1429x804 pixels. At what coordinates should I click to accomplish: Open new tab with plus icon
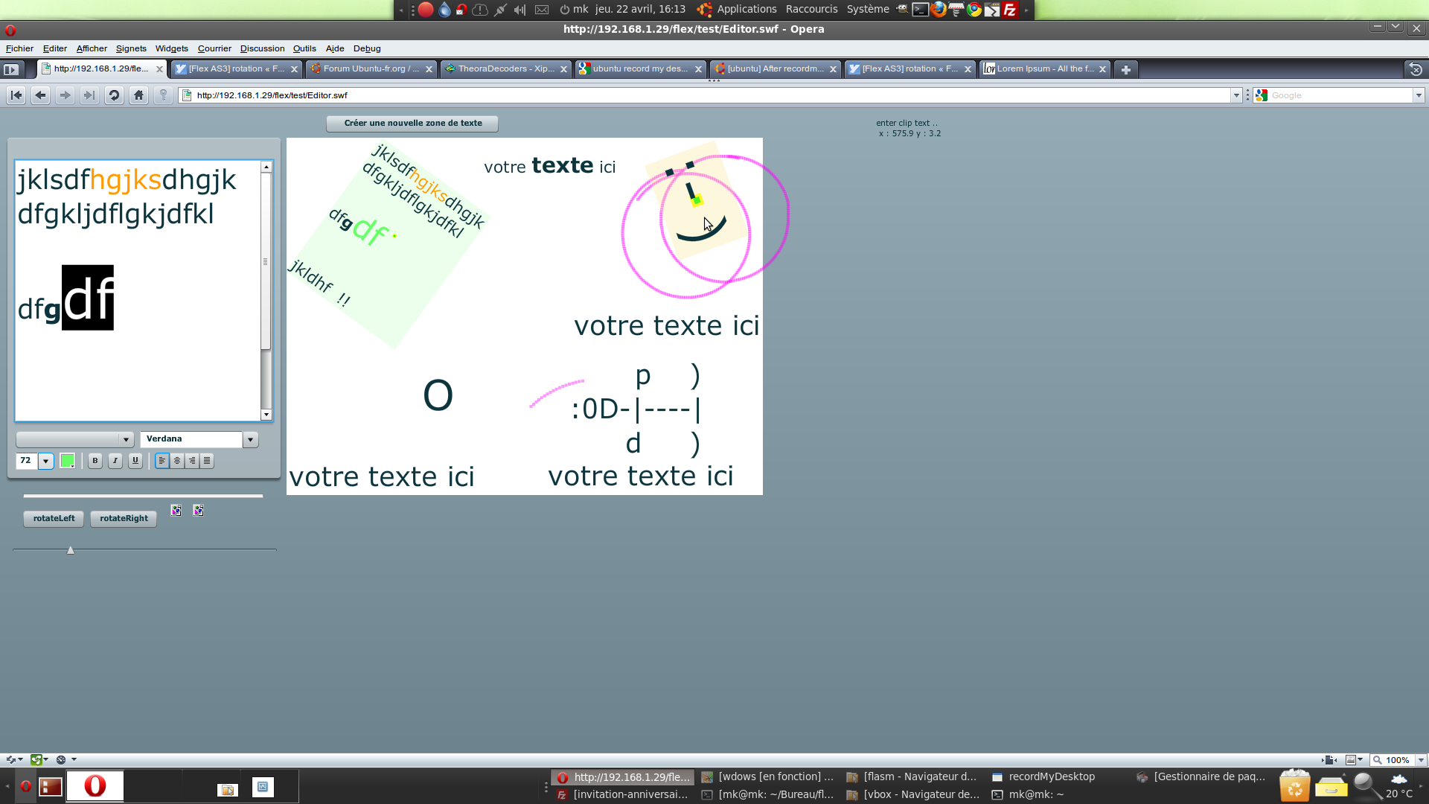pos(1126,69)
